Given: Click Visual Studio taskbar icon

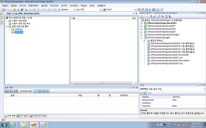Looking at the screenshot, I should tap(34, 125).
